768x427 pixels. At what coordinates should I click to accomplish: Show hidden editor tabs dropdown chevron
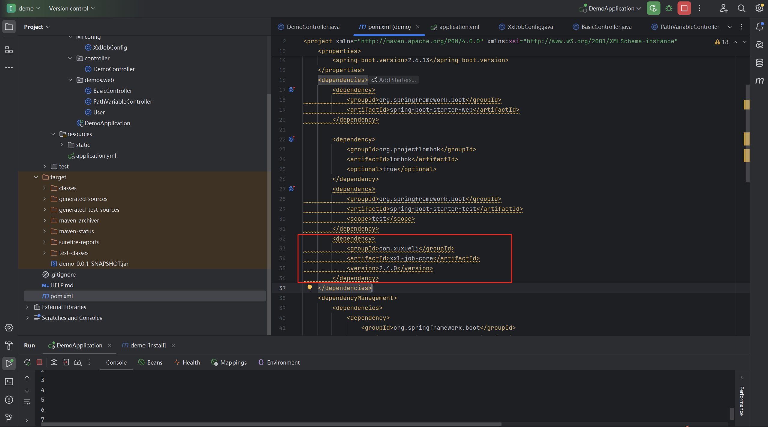(x=730, y=27)
